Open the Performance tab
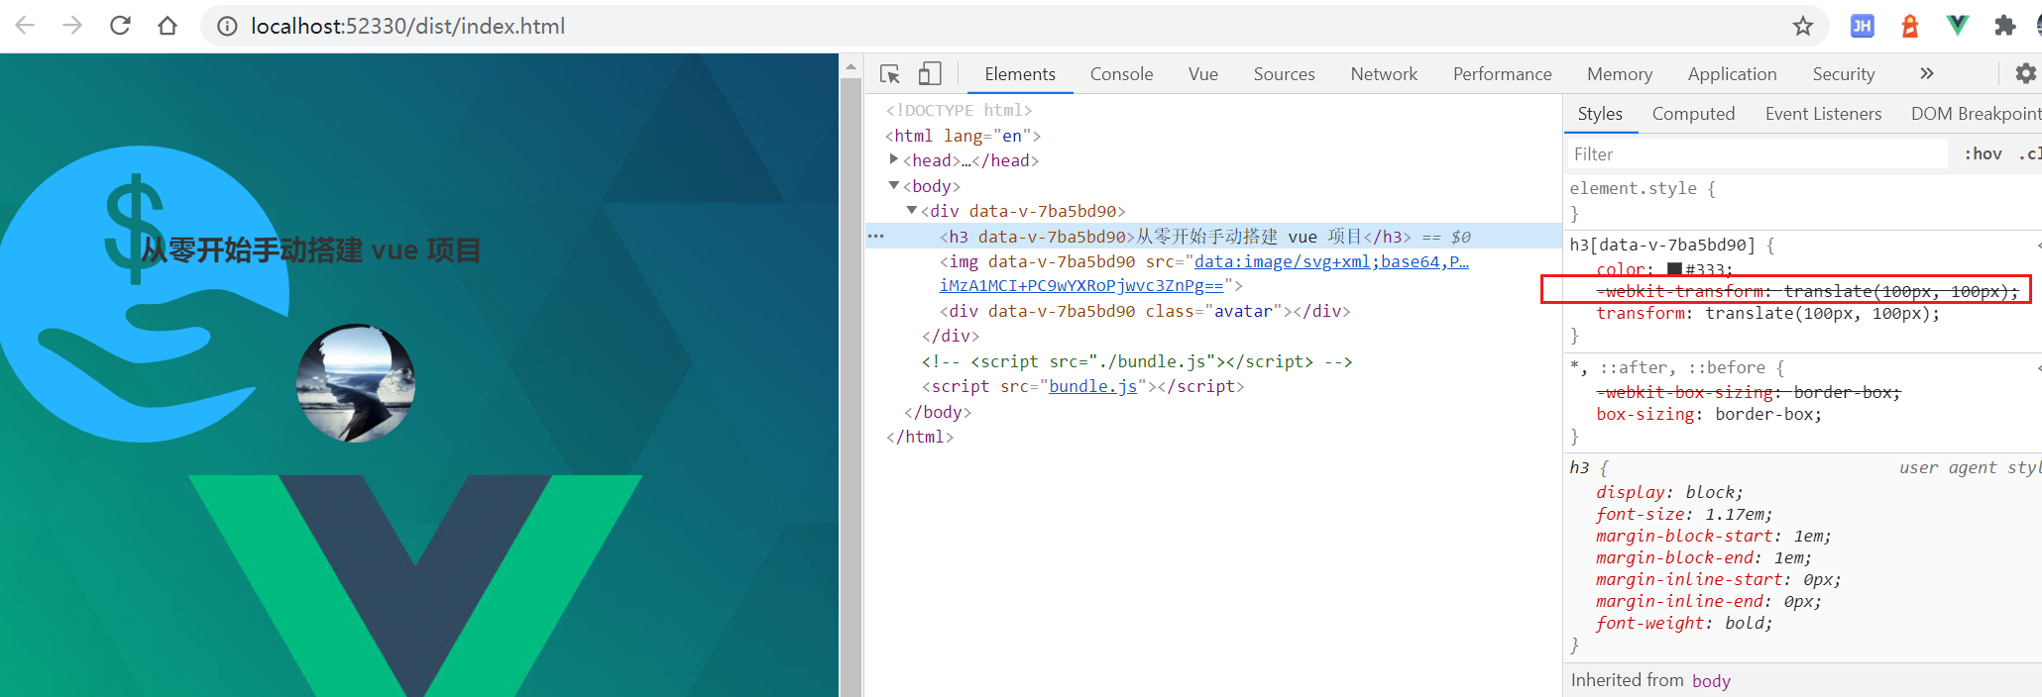The height and width of the screenshot is (697, 2042). point(1502,74)
